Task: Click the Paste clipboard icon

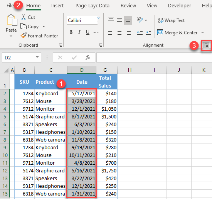Action: [12, 20]
